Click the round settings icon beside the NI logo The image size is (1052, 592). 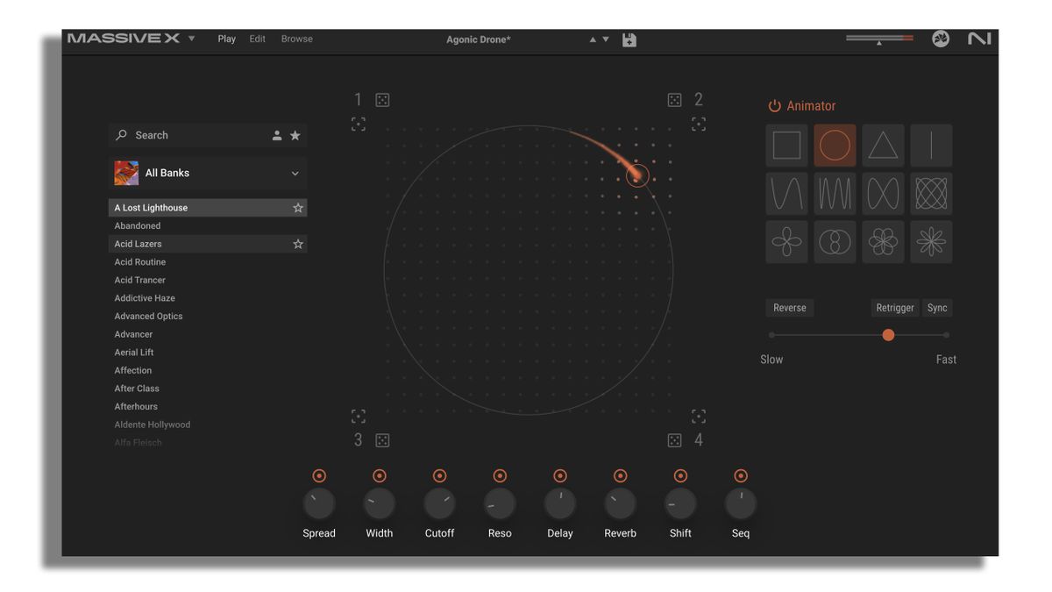(941, 39)
